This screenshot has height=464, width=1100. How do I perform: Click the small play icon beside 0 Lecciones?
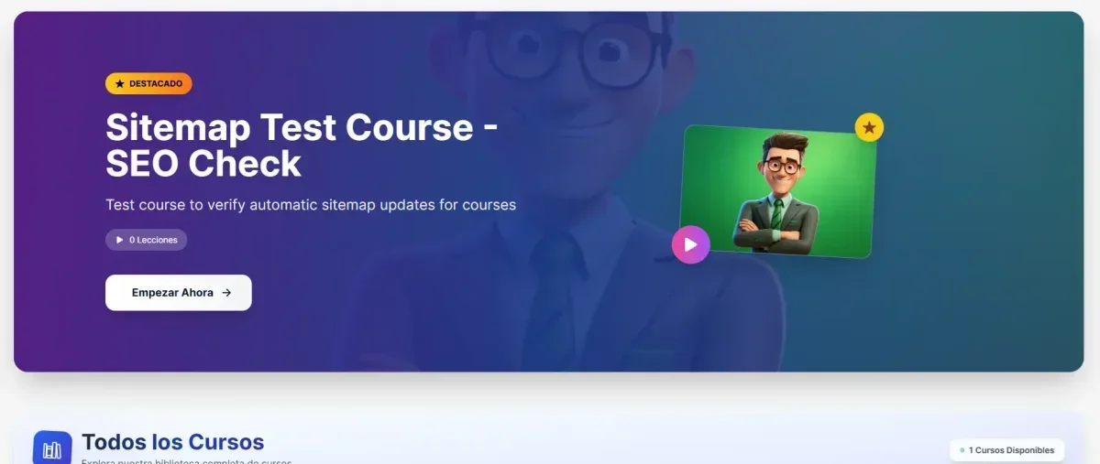[119, 240]
